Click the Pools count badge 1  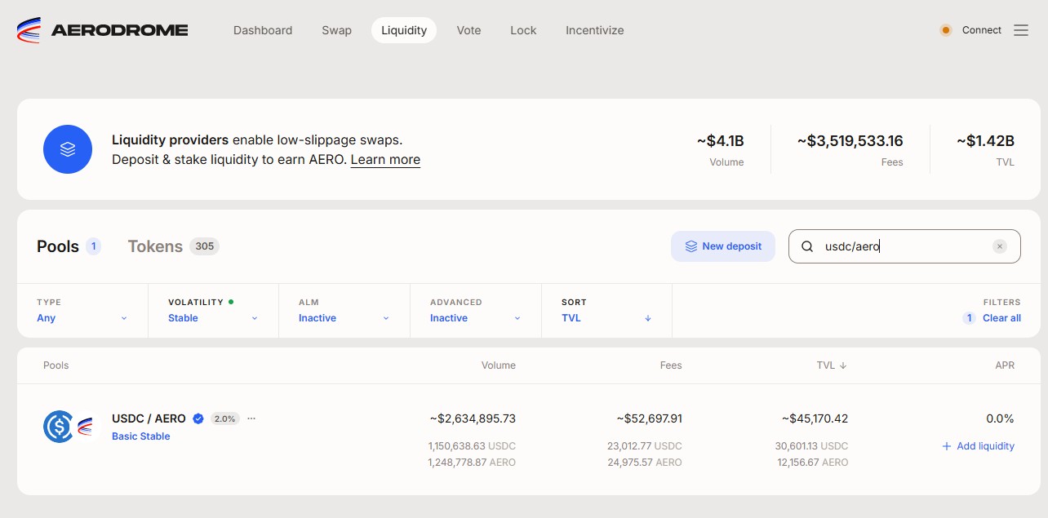coord(94,246)
